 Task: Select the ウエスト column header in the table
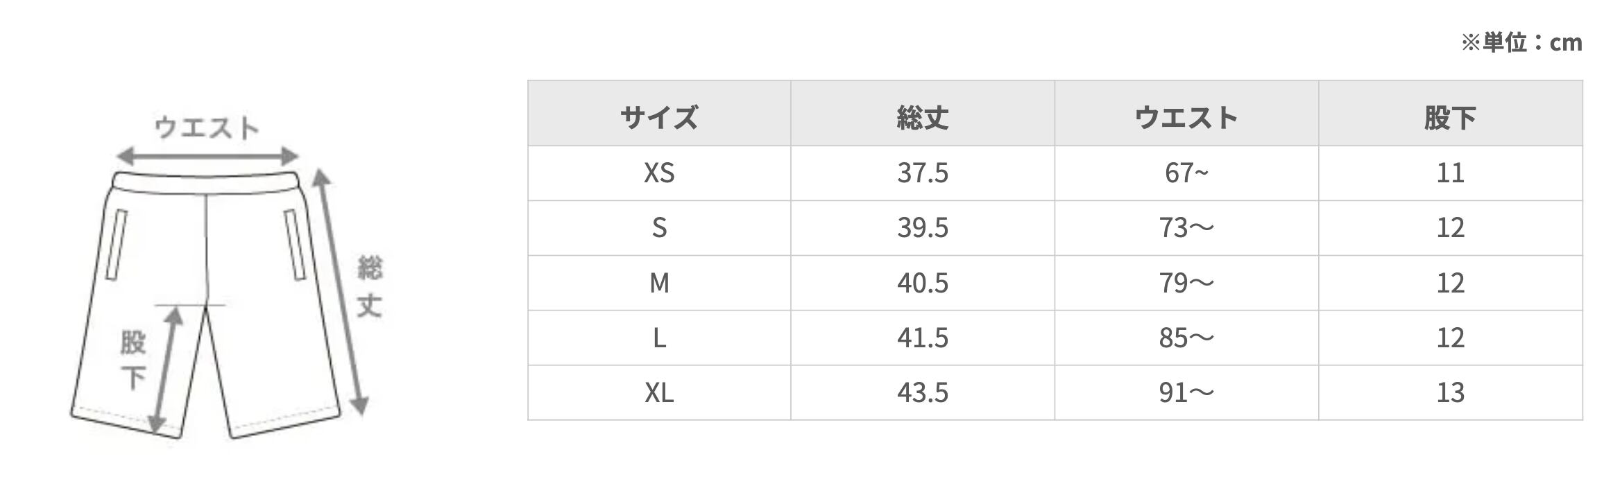point(1186,116)
